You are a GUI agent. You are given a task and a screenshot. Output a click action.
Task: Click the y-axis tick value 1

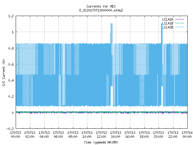click(13, 32)
